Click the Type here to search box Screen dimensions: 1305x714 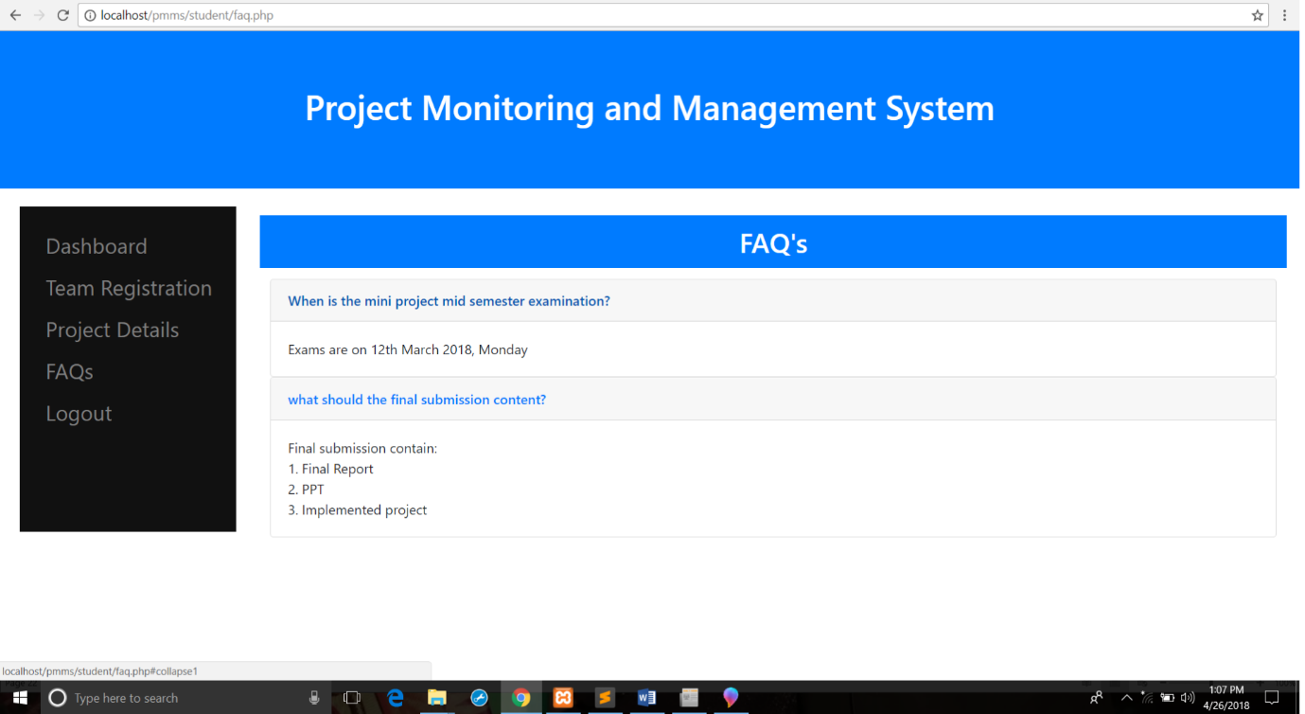coord(185,698)
